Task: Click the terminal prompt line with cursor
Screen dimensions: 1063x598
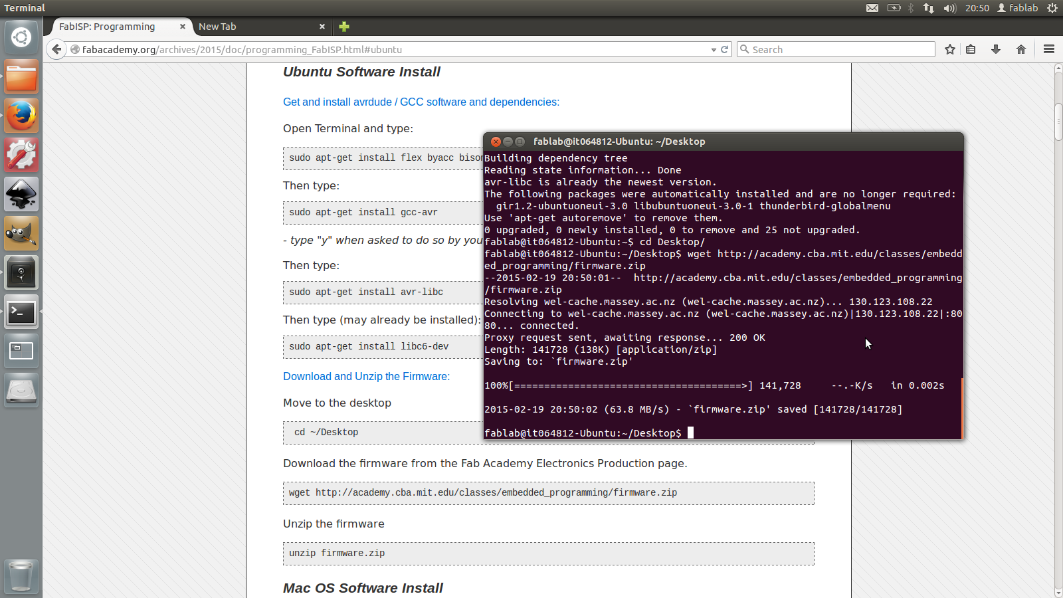Action: pyautogui.click(x=589, y=433)
